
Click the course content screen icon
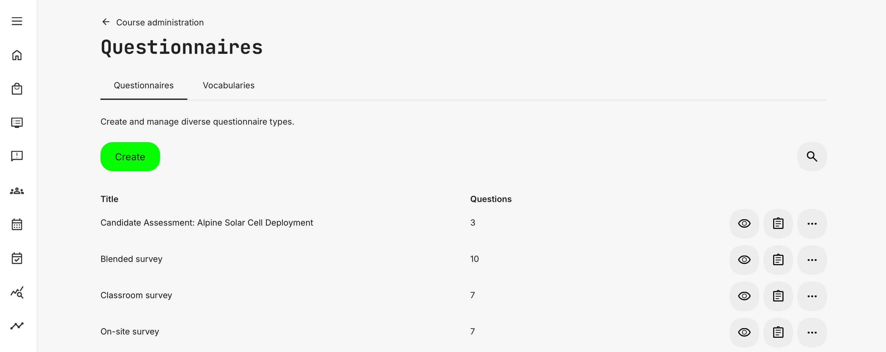click(x=17, y=122)
